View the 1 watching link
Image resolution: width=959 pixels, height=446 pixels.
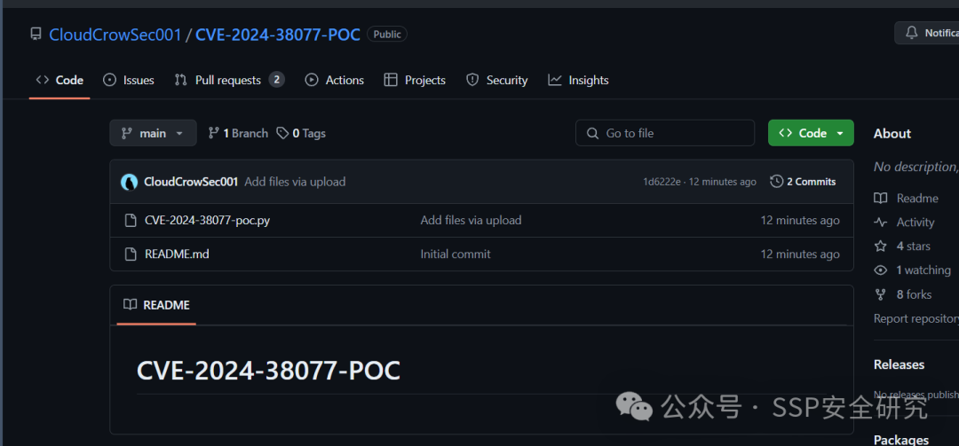[923, 270]
